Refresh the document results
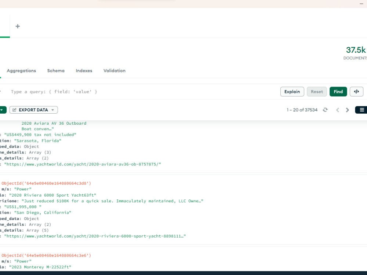The width and height of the screenshot is (367, 275). coord(325,110)
